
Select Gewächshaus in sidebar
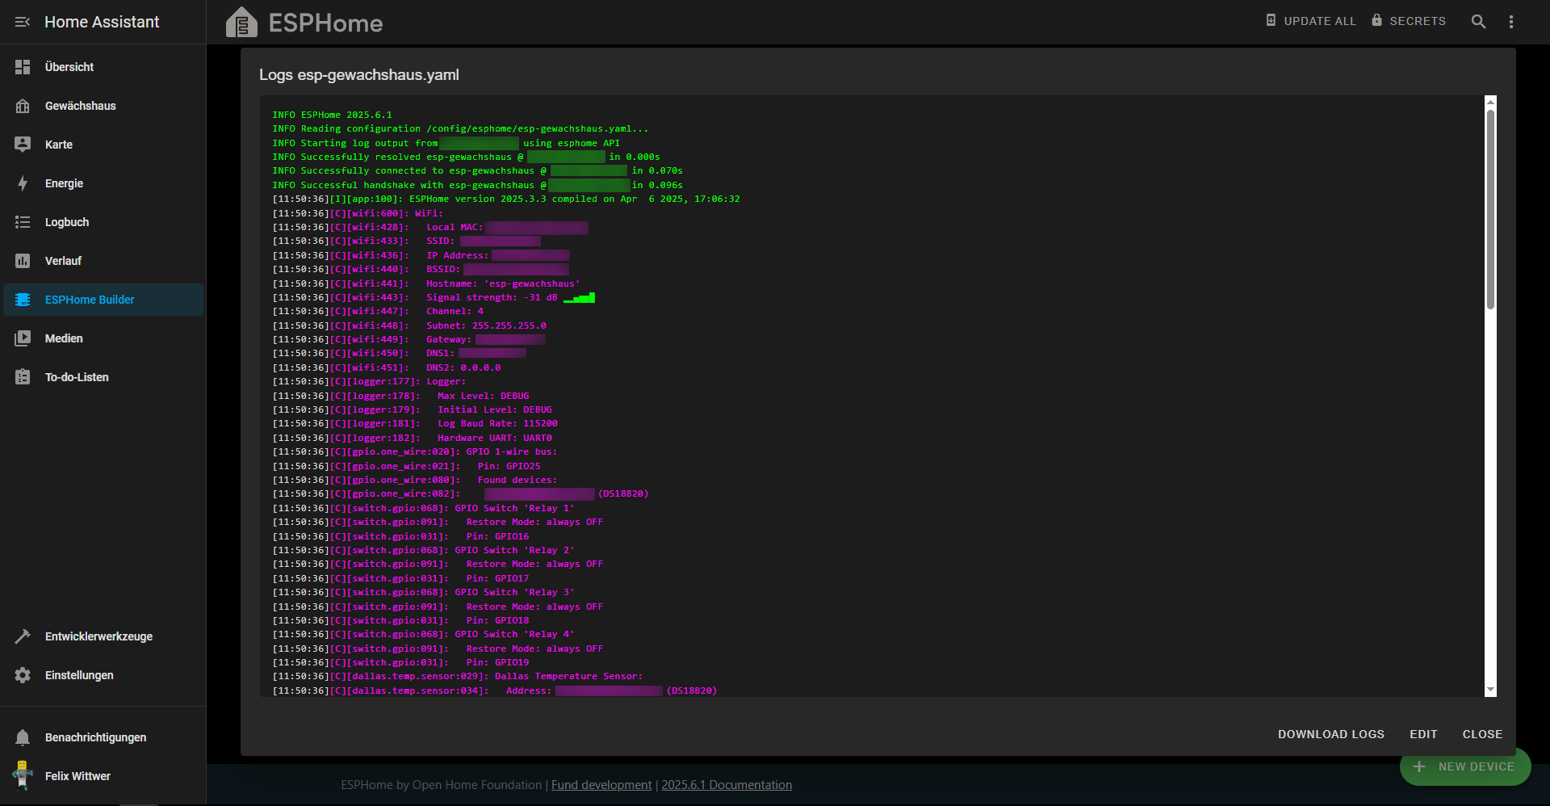(81, 106)
